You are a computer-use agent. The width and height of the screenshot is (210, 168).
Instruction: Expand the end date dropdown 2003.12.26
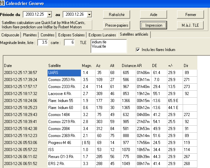(89, 15)
